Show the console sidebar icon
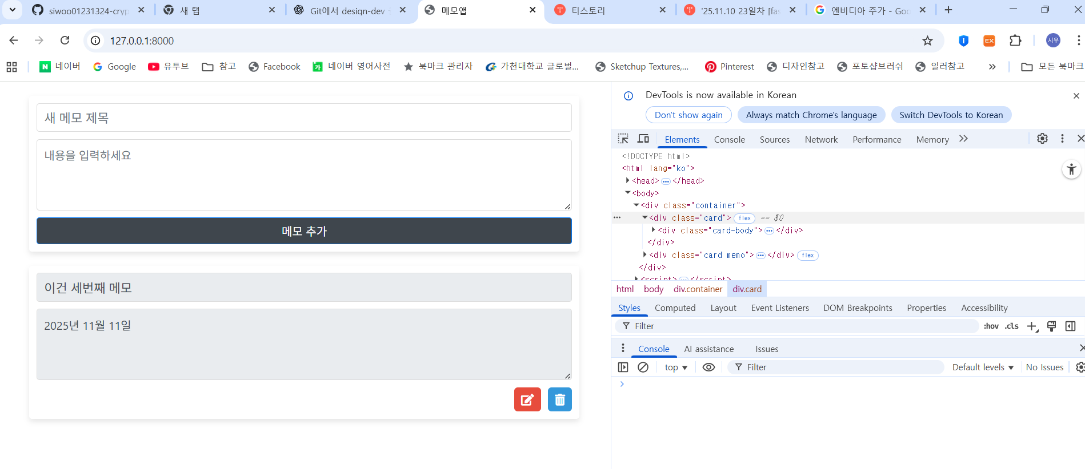The width and height of the screenshot is (1085, 469). coord(623,367)
